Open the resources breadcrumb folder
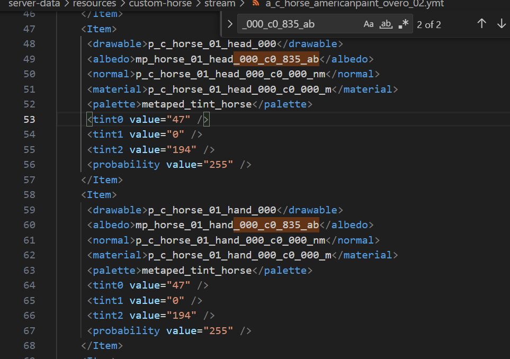This screenshot has width=510, height=359. 95,4
